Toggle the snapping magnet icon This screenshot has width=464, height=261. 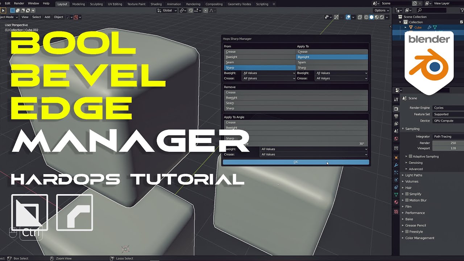tap(191, 11)
